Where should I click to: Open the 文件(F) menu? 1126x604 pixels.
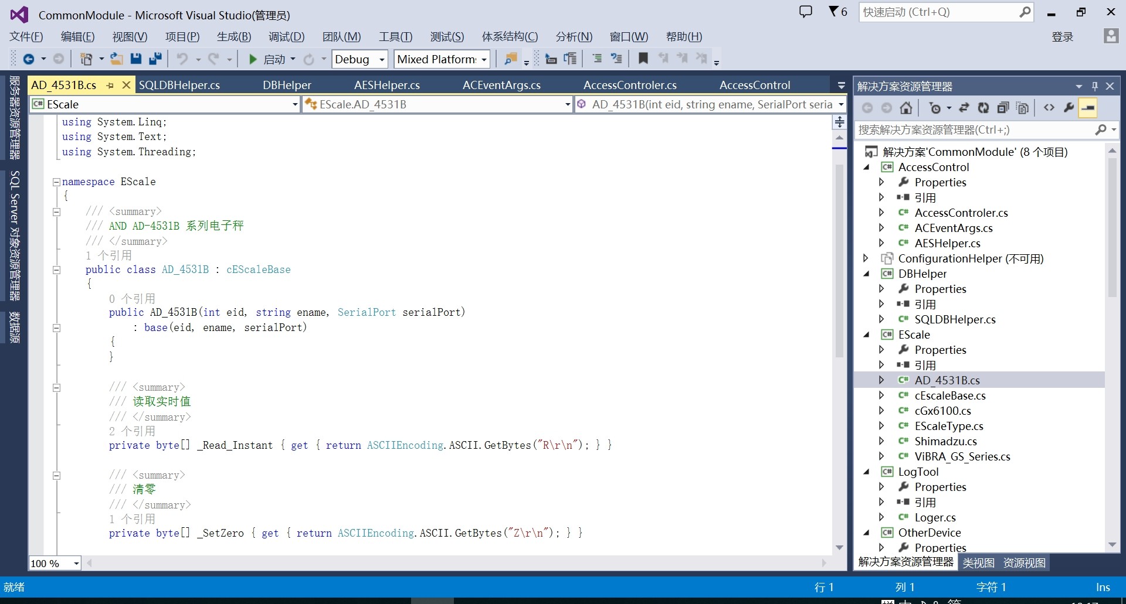pos(26,37)
